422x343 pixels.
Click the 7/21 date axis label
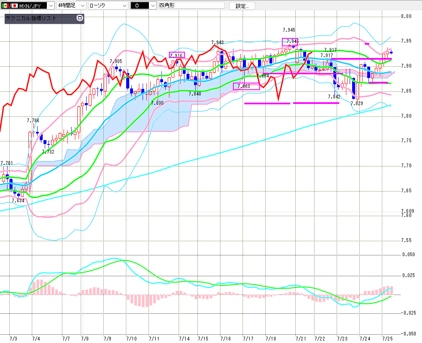[301, 338]
